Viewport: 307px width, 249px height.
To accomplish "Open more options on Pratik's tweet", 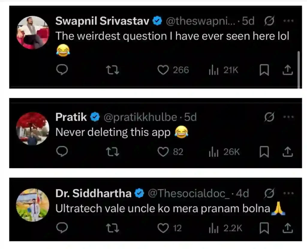I will (x=288, y=117).
